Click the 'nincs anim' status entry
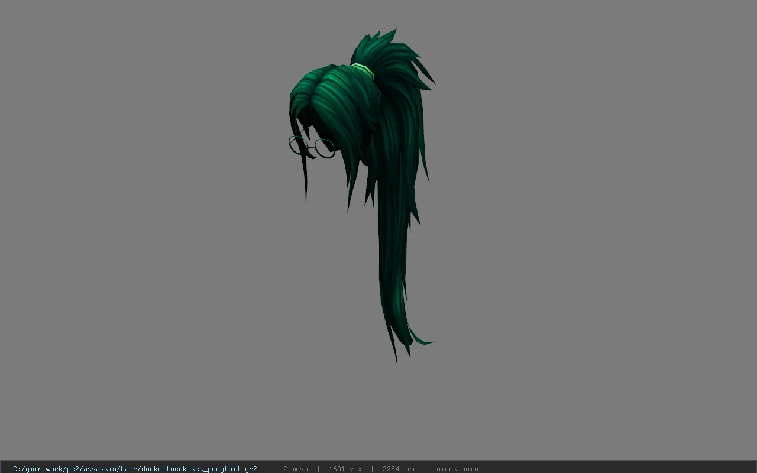Viewport: 757px width, 473px height. [457, 469]
